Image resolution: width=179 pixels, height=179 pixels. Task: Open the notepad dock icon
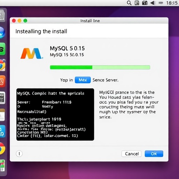click(2, 115)
